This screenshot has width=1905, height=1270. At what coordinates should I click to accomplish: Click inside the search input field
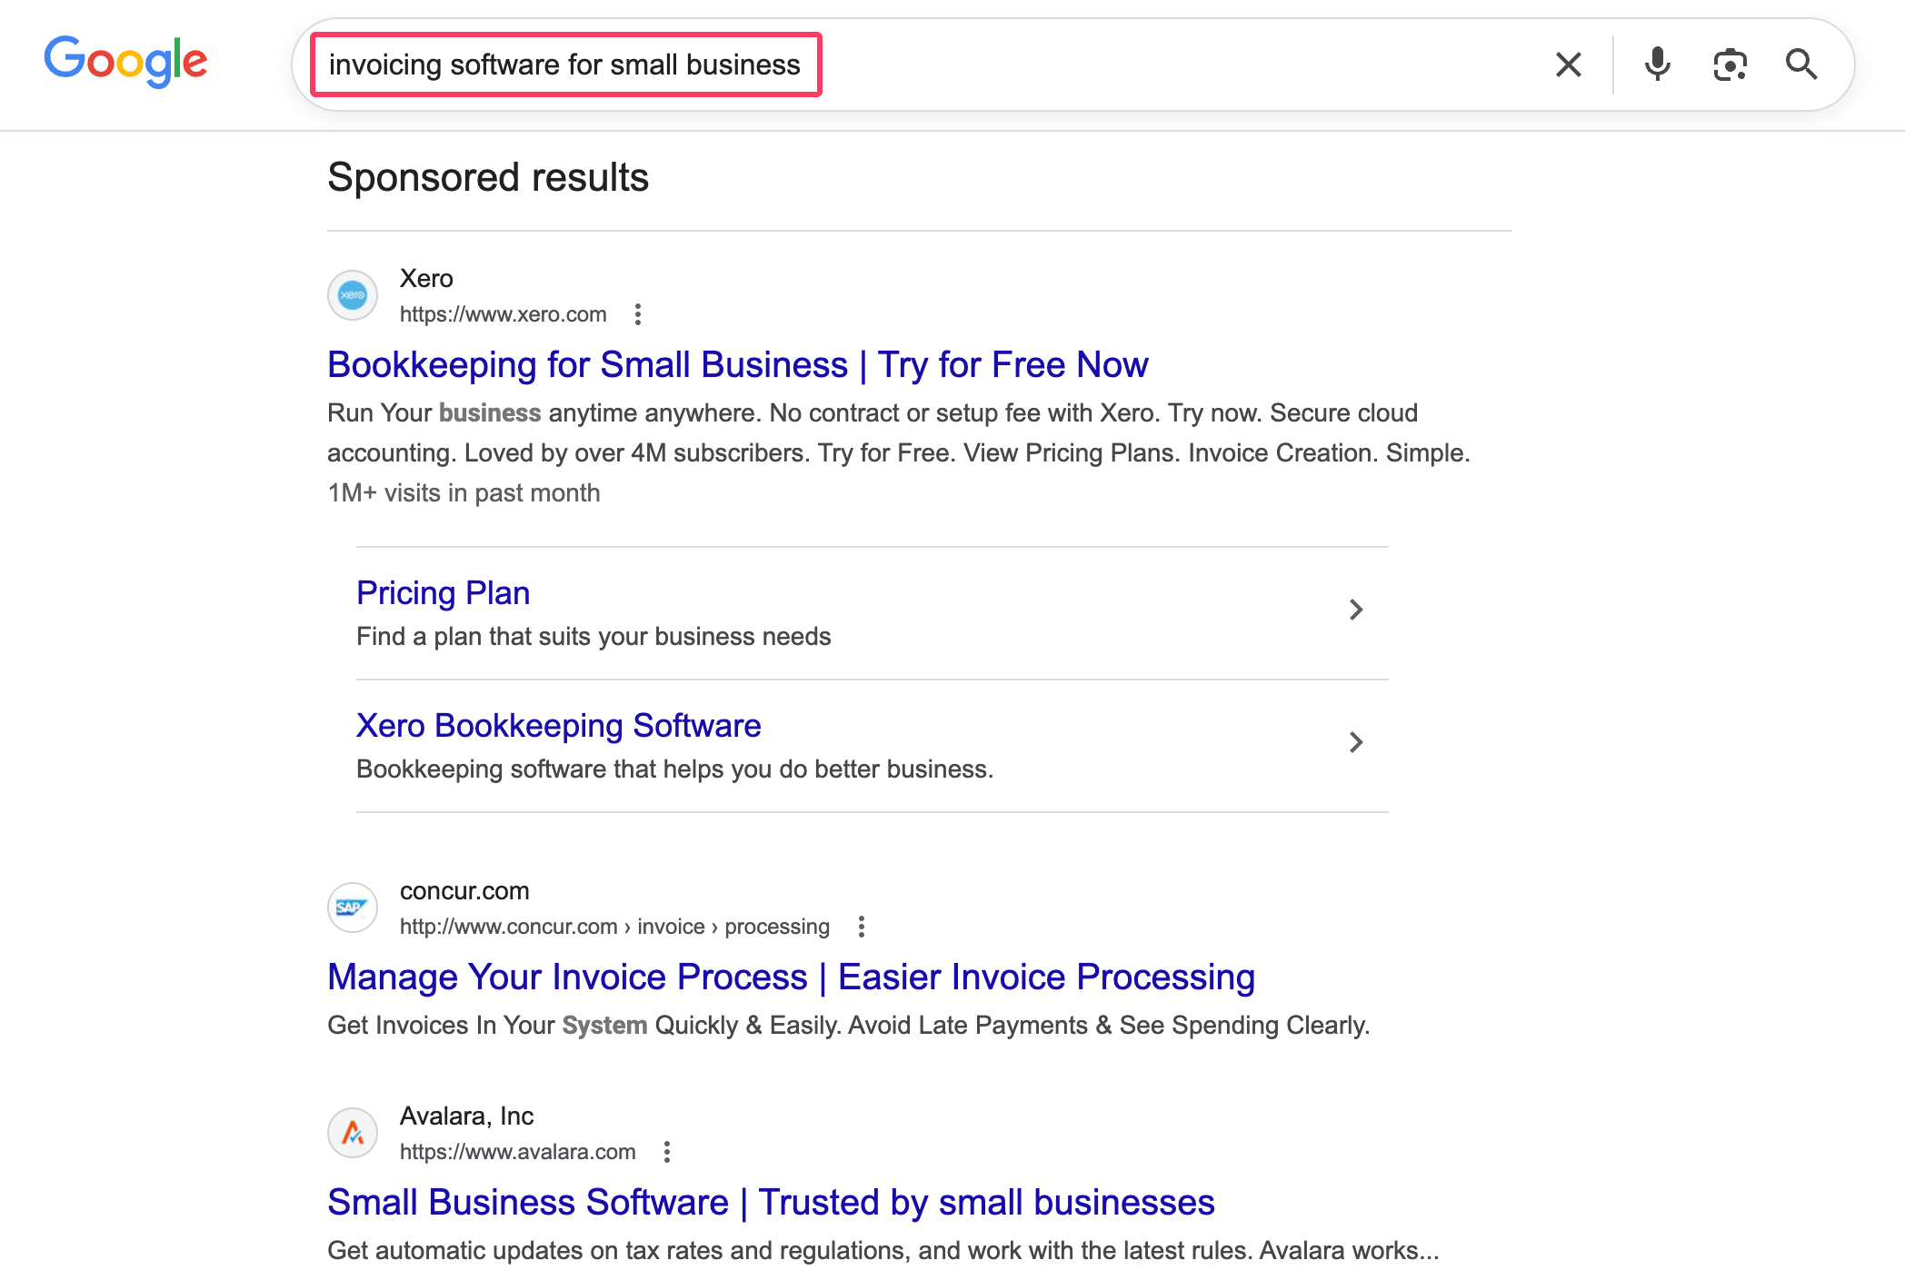coord(1000,64)
